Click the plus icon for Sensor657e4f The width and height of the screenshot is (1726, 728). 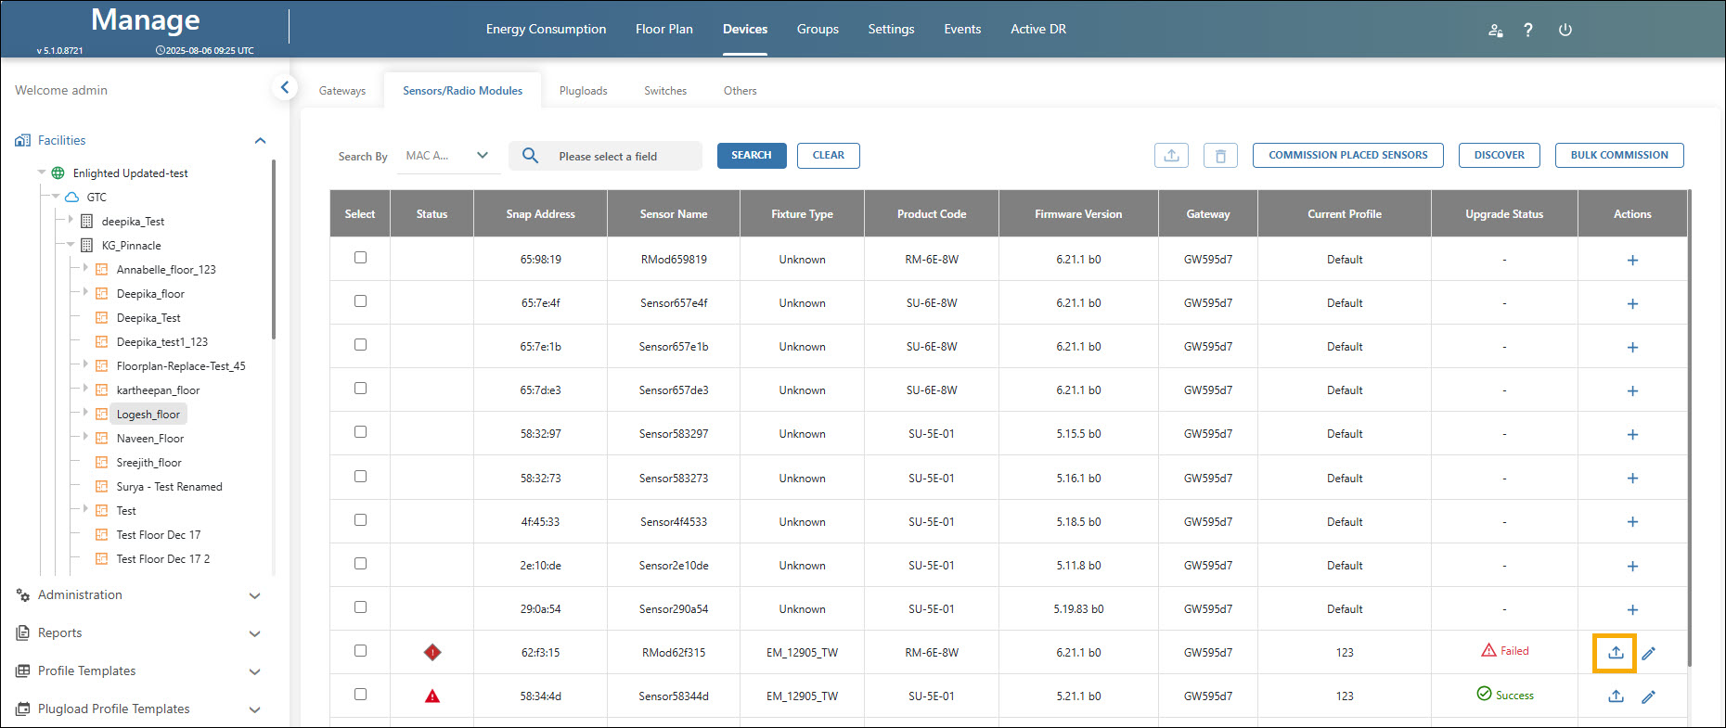pos(1632,303)
